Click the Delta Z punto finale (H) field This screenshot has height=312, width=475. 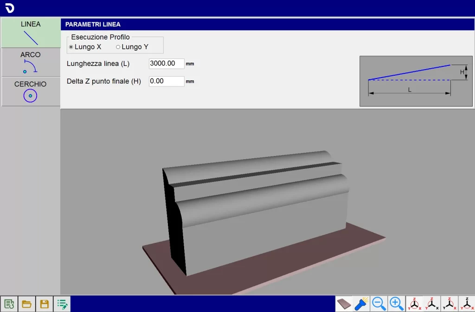click(x=167, y=81)
